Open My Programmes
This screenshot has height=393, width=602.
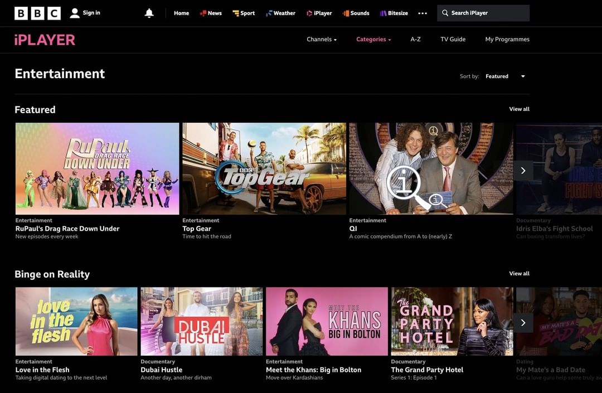[507, 40]
